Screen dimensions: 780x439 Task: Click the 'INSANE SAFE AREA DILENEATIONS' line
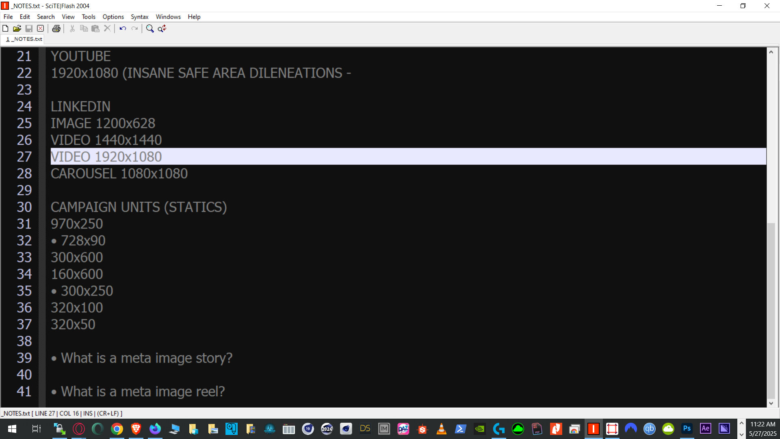click(201, 73)
